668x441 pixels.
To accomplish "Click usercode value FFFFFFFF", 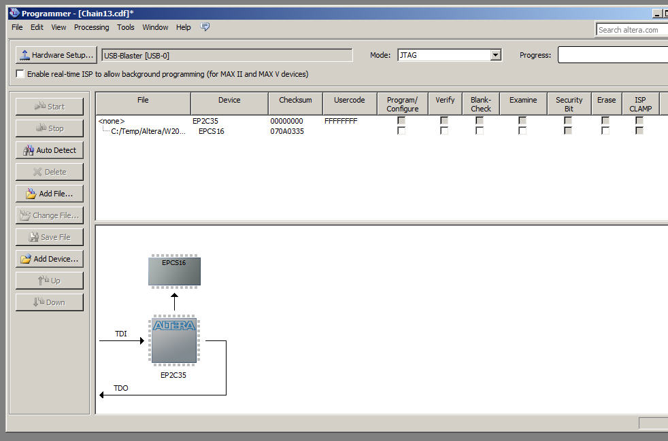I will pos(341,121).
